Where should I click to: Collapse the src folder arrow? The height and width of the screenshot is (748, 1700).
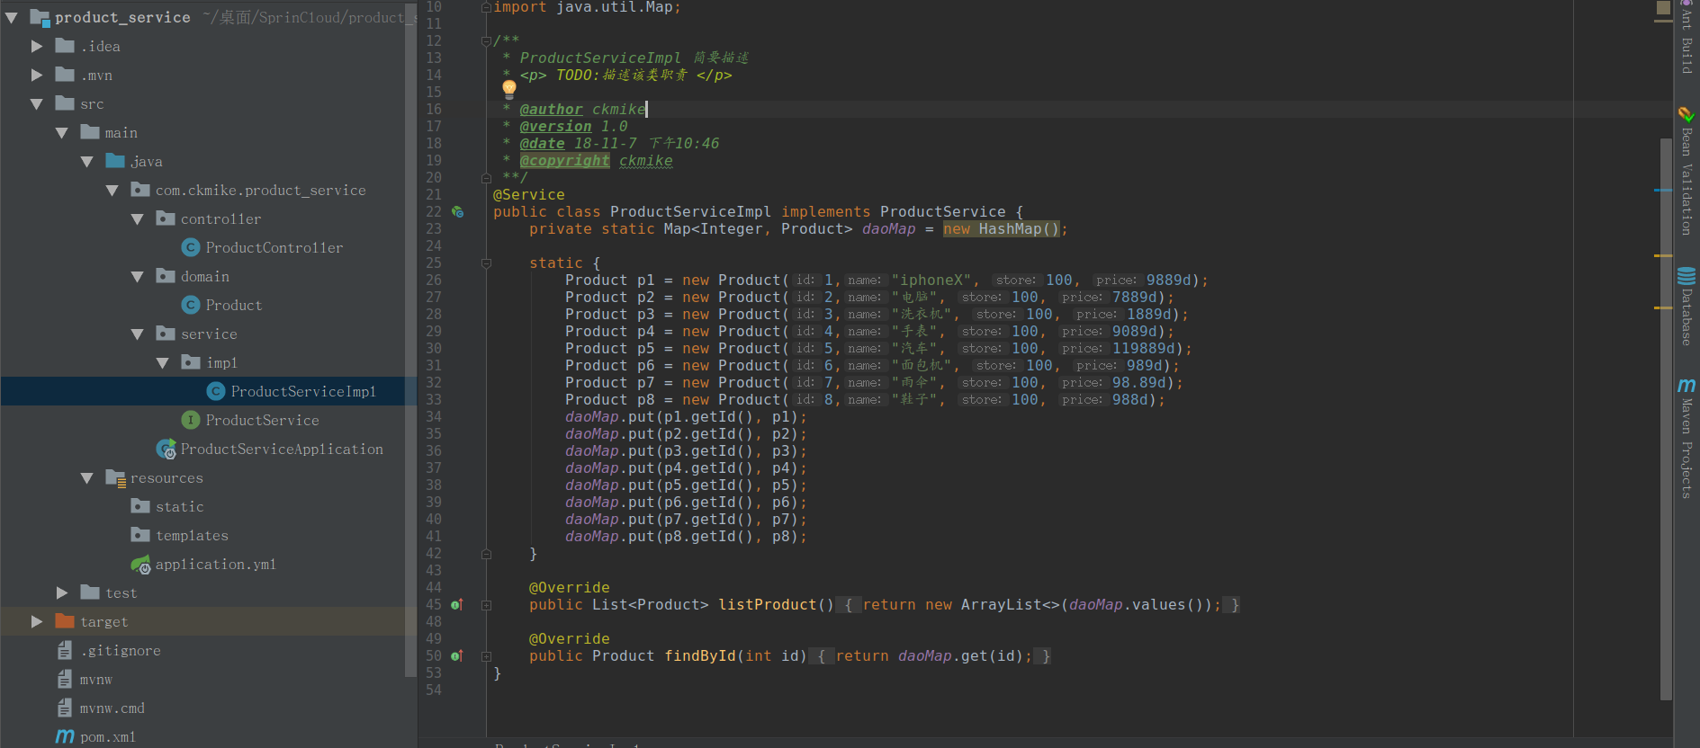pos(37,103)
